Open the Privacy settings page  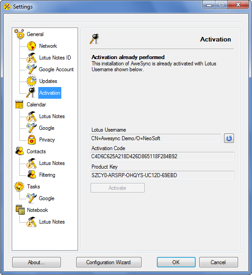click(x=47, y=140)
